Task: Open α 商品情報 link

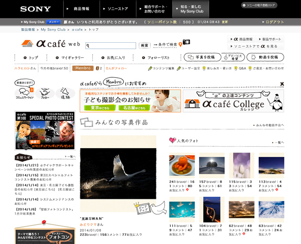Action: [x=241, y=39]
